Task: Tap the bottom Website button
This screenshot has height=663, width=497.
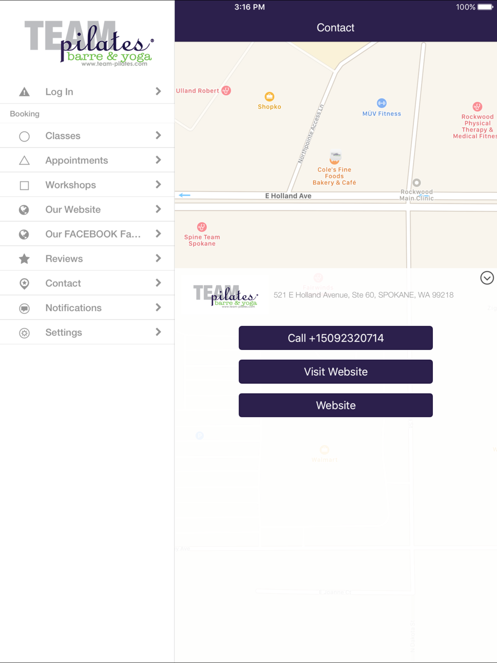Action: tap(335, 405)
